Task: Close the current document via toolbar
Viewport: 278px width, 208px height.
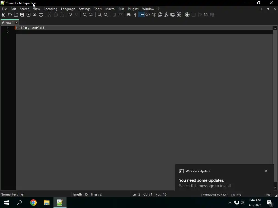Action: pos(28,15)
